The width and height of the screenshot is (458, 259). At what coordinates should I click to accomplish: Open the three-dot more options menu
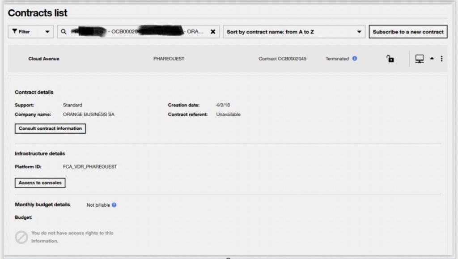(441, 59)
